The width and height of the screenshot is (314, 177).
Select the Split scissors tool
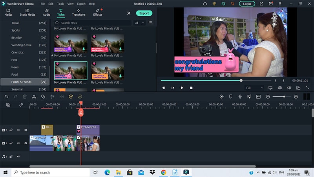click(x=34, y=97)
